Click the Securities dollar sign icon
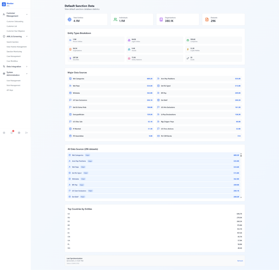 point(70,58)
